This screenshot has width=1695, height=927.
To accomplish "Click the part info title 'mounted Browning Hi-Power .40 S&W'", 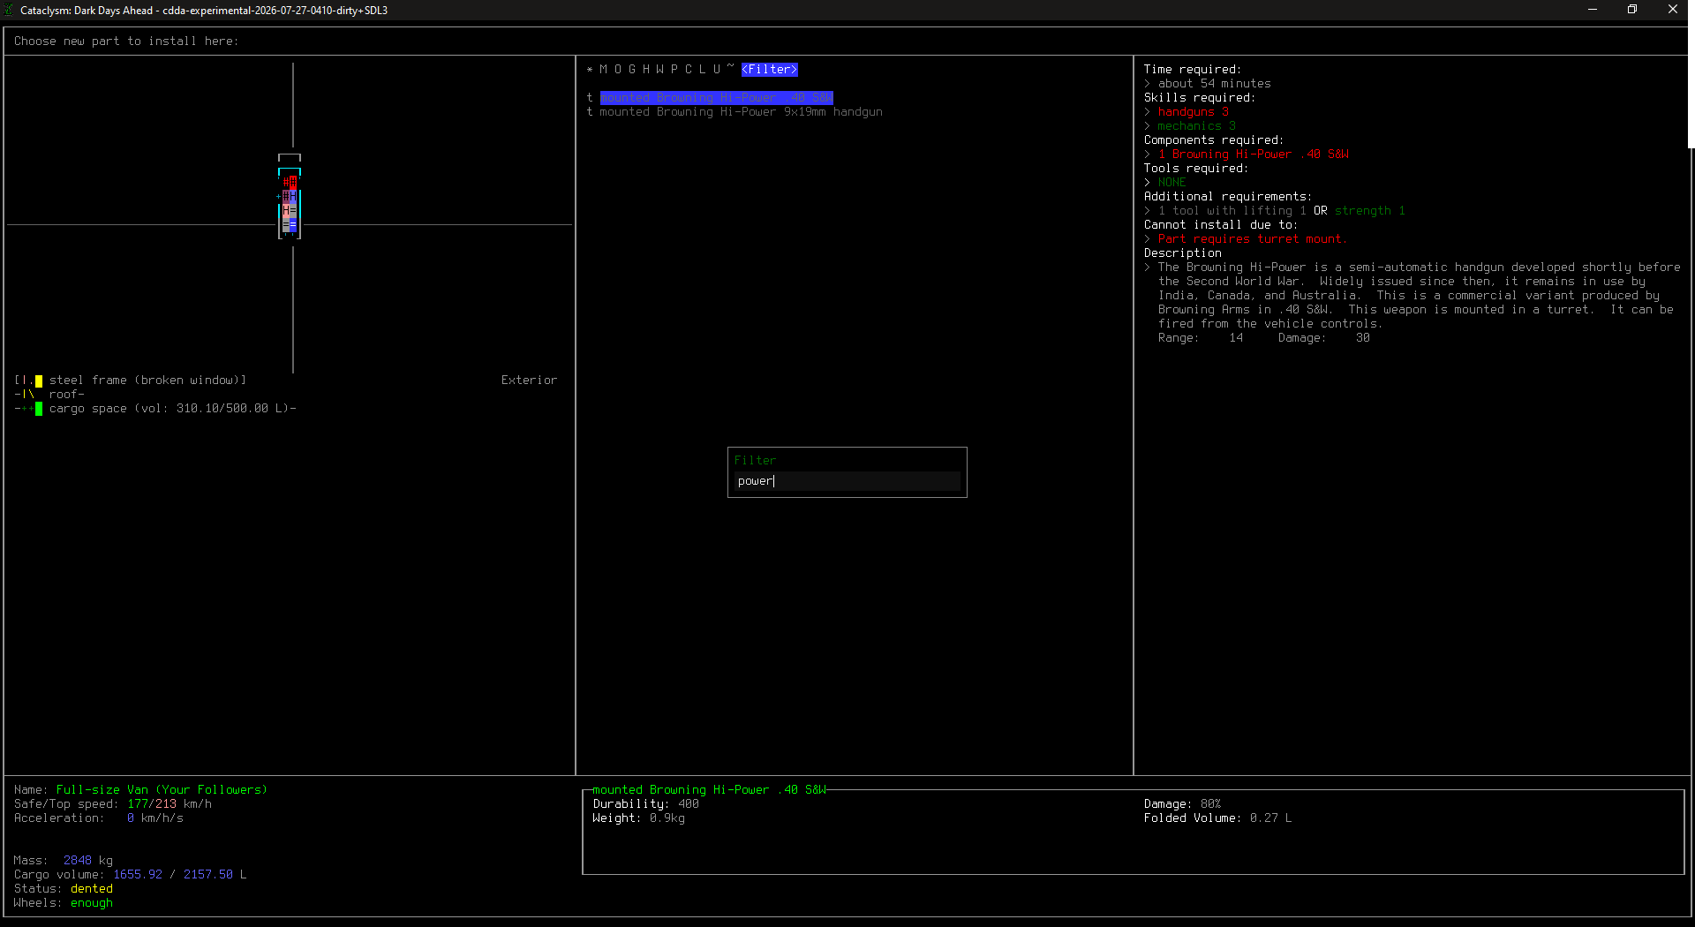I will 710,790.
